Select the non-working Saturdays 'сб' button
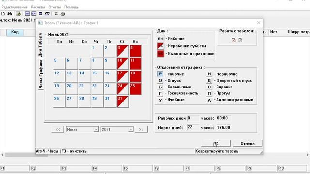The image size is (310, 174). point(160,46)
